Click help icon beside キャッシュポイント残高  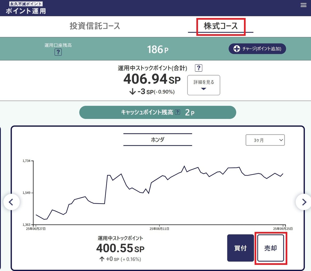coord(178,112)
